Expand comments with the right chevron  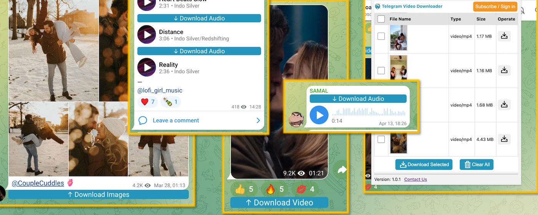[x=258, y=121]
